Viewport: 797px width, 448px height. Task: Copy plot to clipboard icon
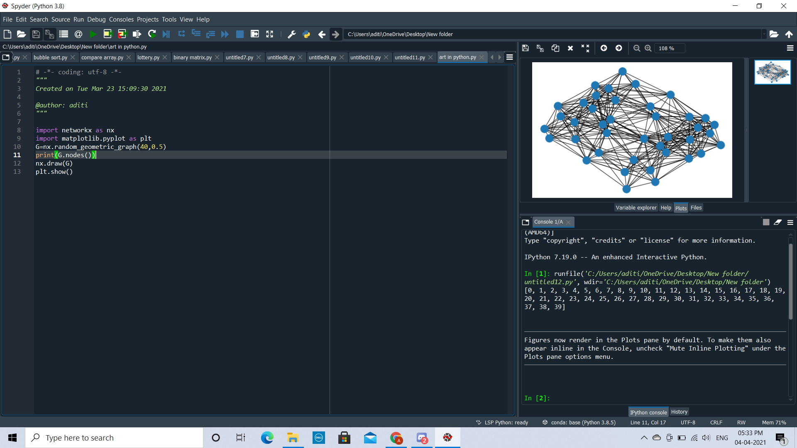click(555, 48)
